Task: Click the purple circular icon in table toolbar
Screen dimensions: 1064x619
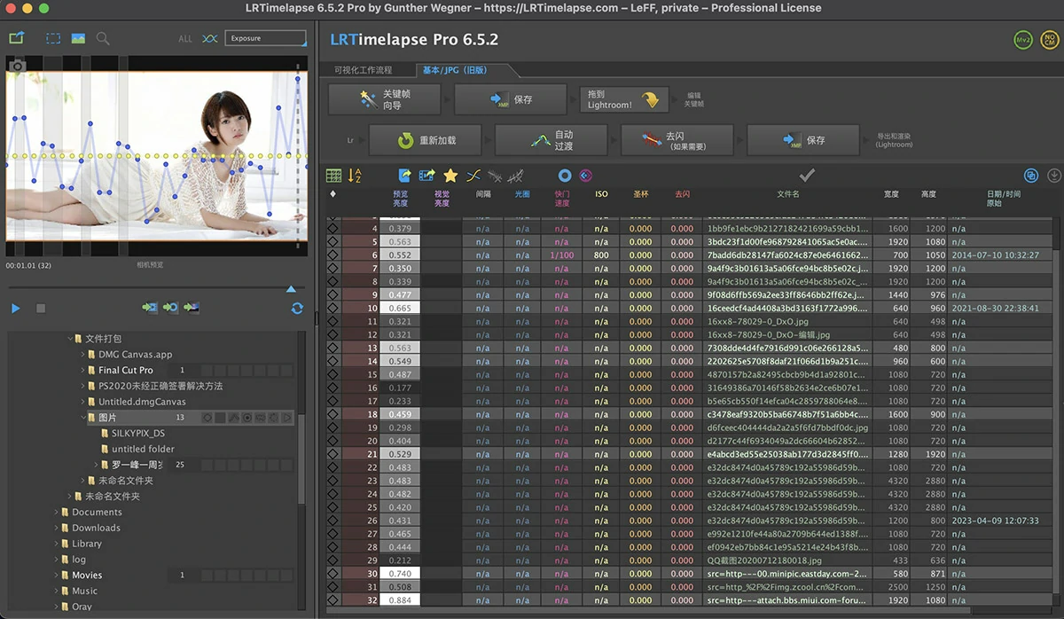Action: [x=585, y=176]
